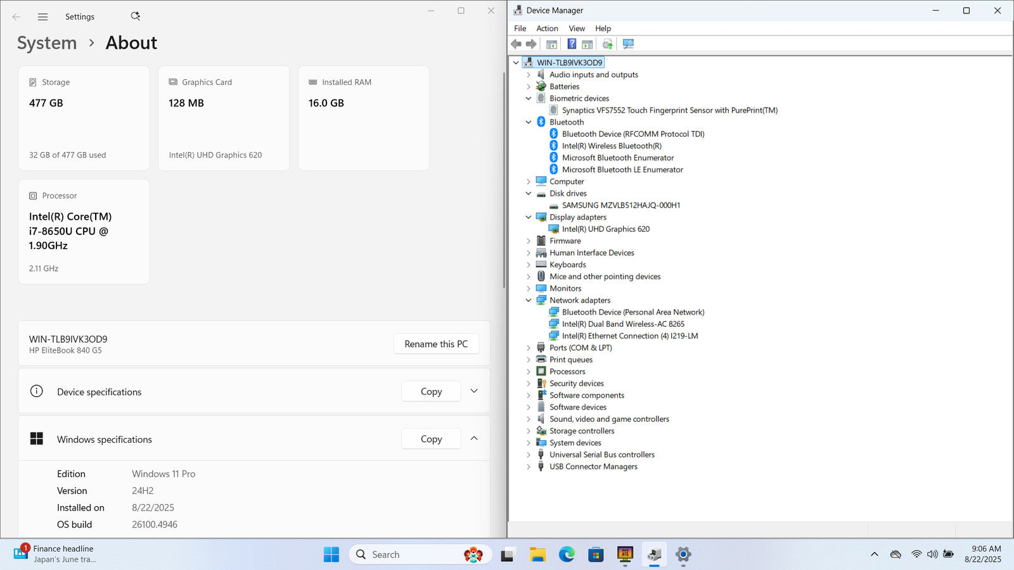Click Scan for hardware changes toolbar icon
Screen dimensions: 1014x570
coord(628,44)
